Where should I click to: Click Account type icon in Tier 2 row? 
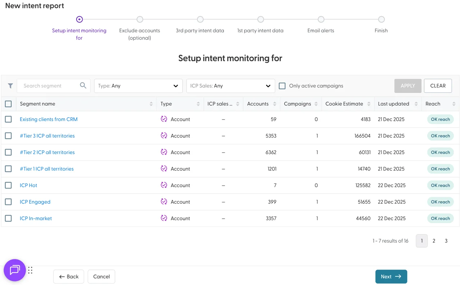pyautogui.click(x=164, y=152)
